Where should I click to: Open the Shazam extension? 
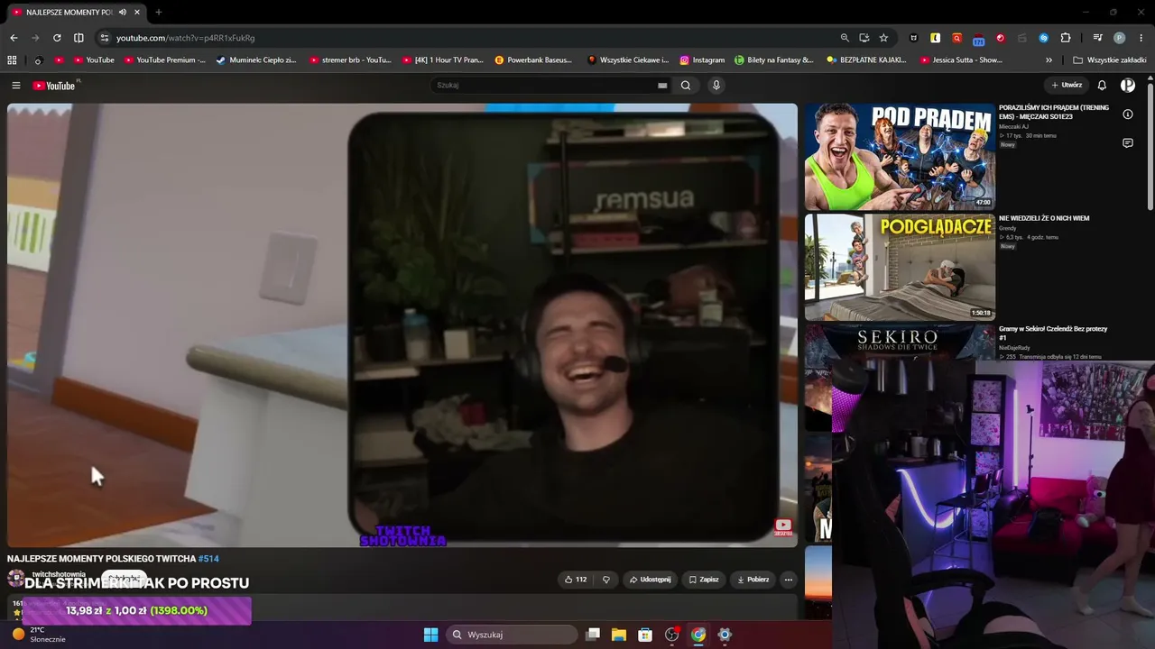point(1044,38)
